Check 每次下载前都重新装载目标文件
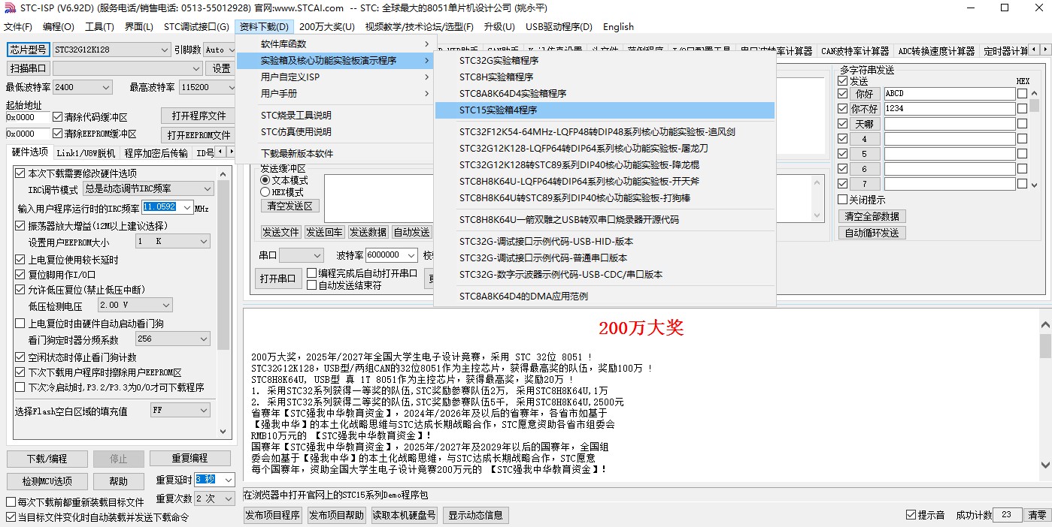Screen dimensions: 1052x527 pos(11,502)
